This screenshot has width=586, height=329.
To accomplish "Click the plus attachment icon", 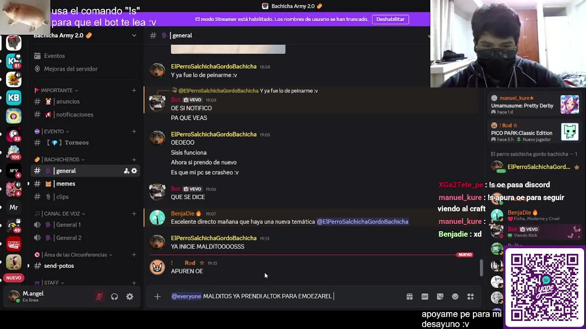I will (157, 297).
